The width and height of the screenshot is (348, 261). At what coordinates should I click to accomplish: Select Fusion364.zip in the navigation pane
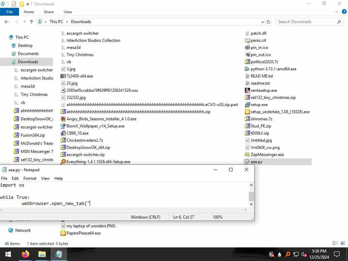(33, 135)
